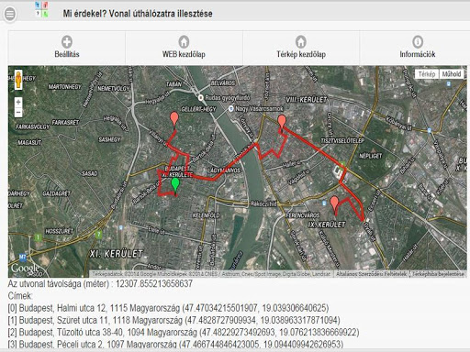
Task: Go to WEB kezdőlap
Action: pos(184,47)
